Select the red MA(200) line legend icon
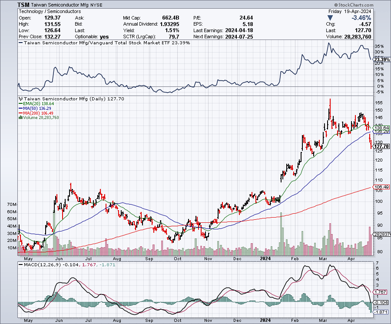The width and height of the screenshot is (391, 324). pyautogui.click(x=20, y=112)
